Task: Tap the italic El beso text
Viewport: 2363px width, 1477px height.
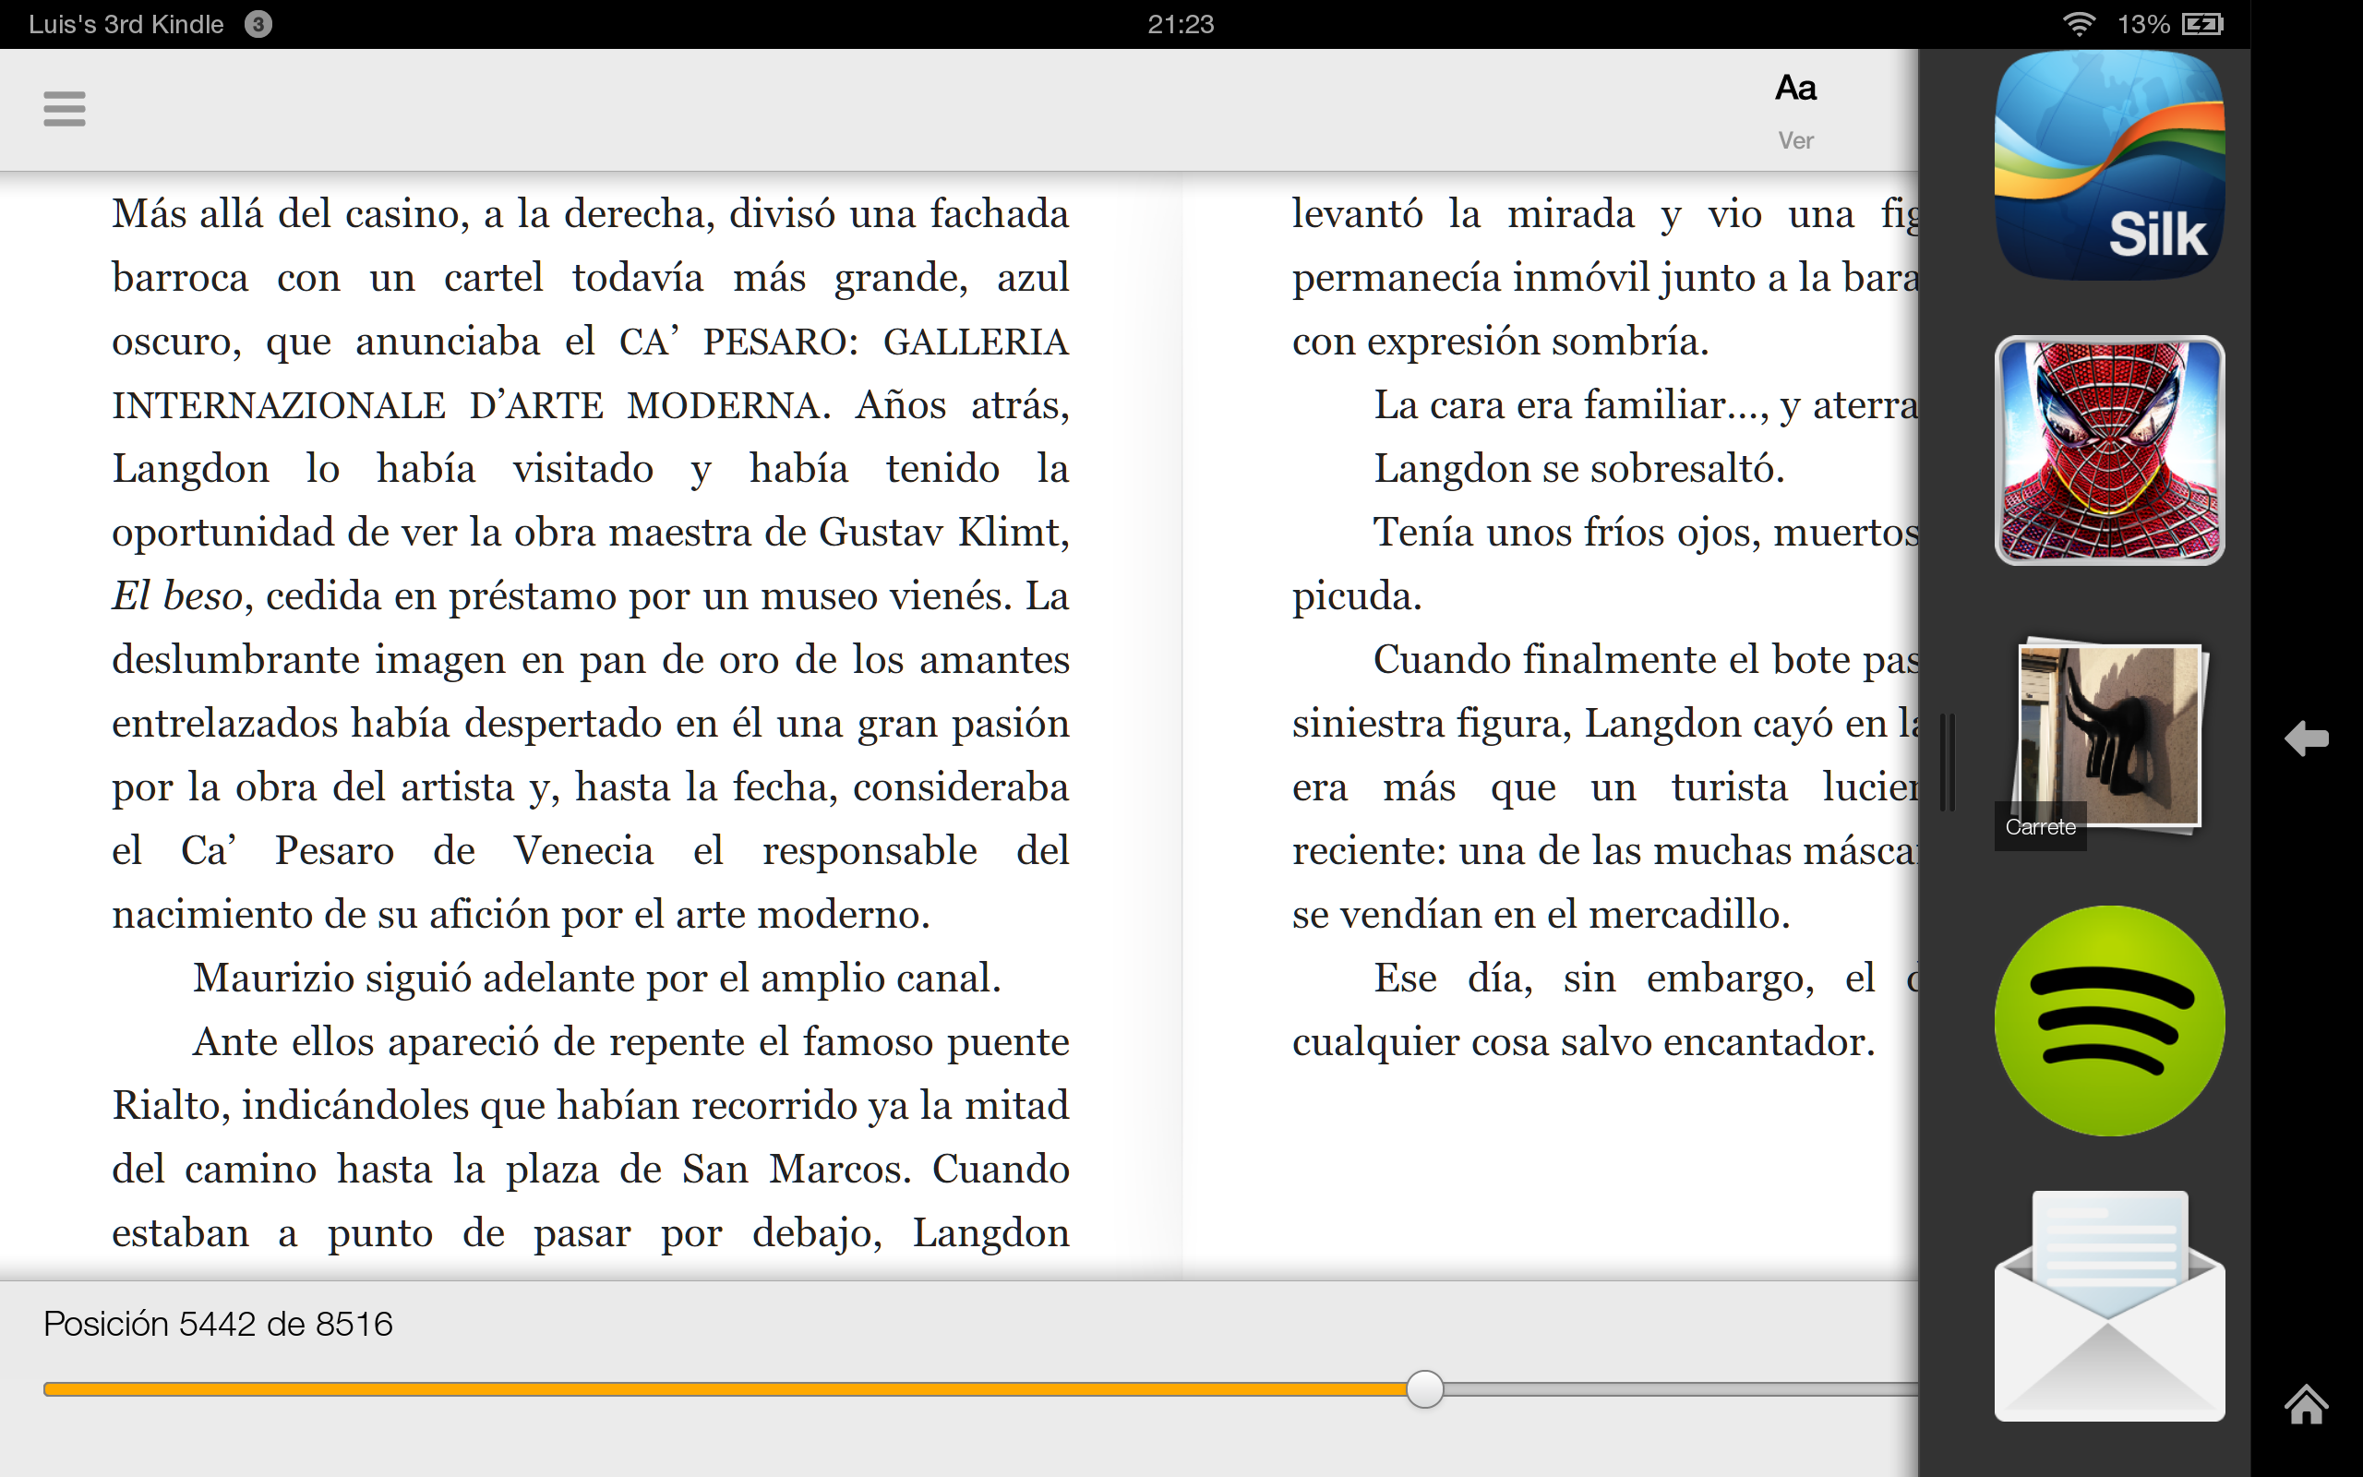Action: coord(176,596)
